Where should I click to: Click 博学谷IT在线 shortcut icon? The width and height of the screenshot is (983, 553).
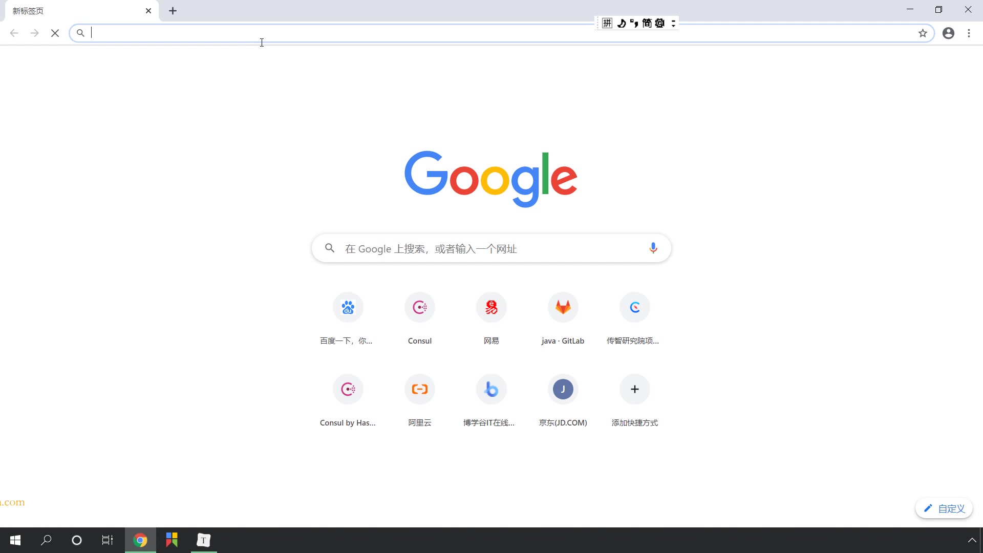[491, 389]
